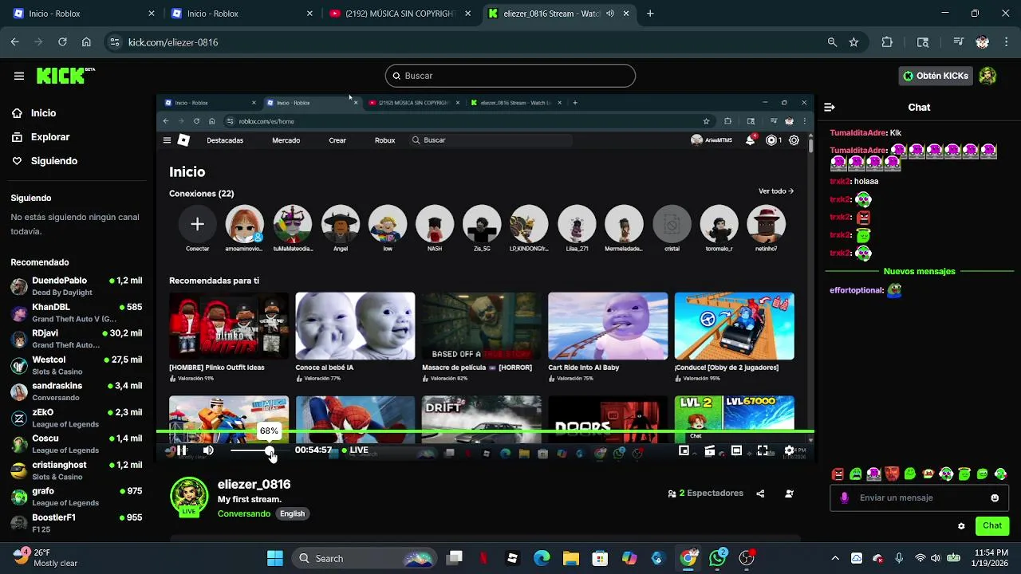Open recommended channel zEKO
Screen dimensions: 1021x574
[x=77, y=418]
